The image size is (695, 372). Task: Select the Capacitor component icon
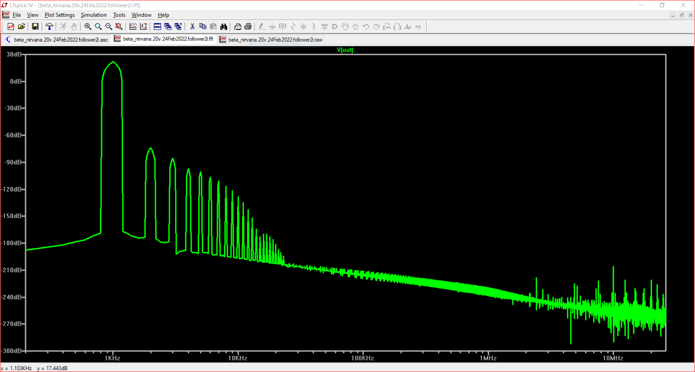(303, 26)
